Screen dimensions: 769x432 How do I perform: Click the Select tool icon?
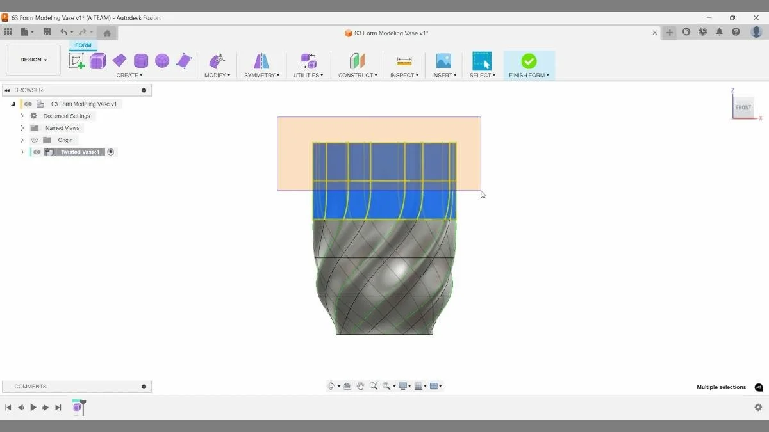[x=482, y=61]
